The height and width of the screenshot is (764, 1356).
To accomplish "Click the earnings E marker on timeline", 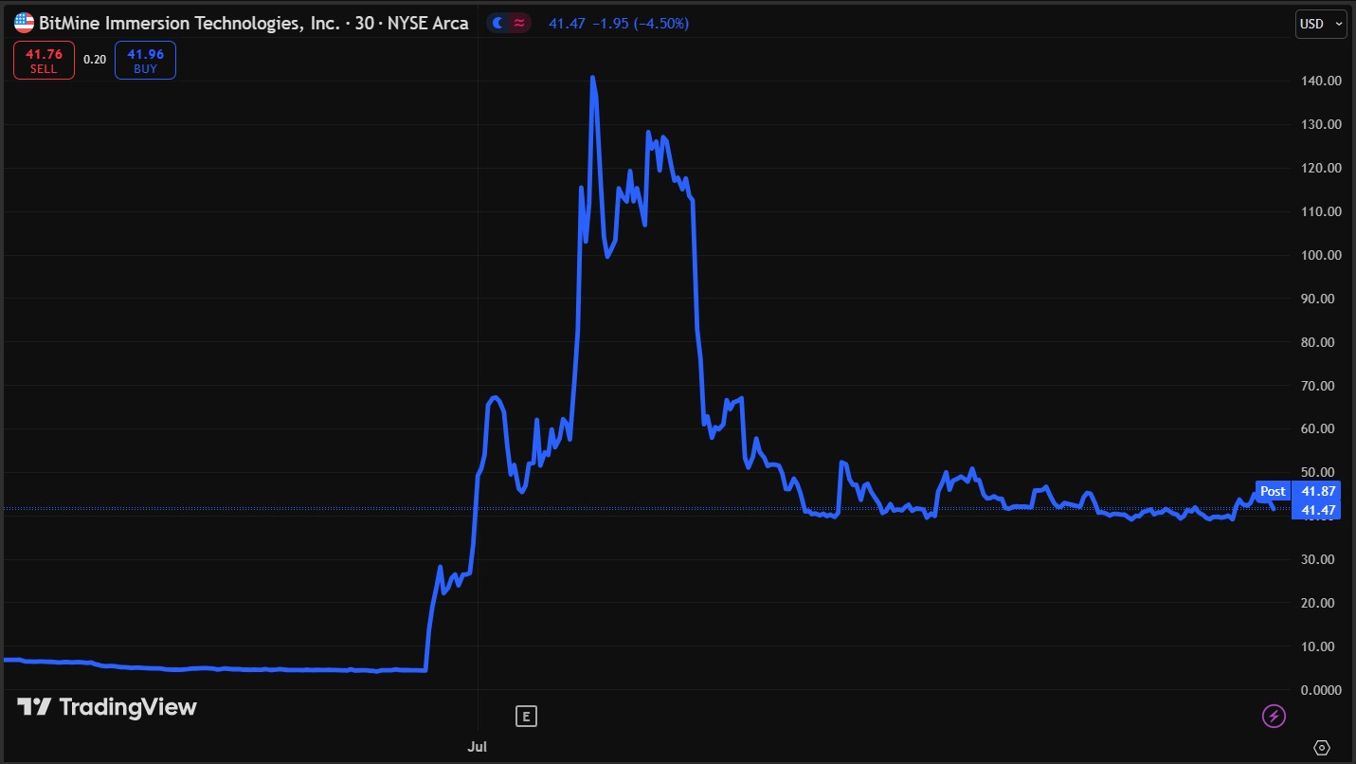I will click(x=526, y=717).
